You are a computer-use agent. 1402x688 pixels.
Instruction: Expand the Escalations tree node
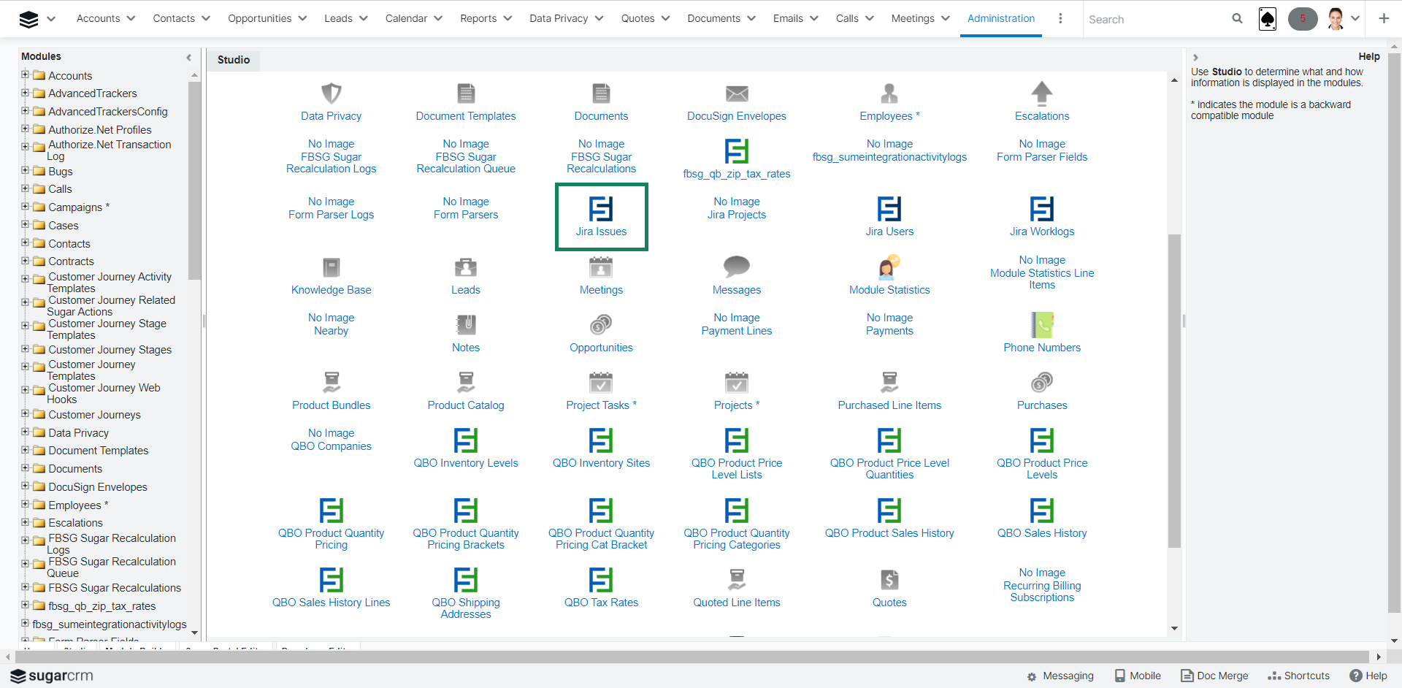(x=26, y=521)
